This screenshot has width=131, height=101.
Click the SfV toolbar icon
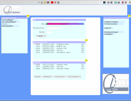click(x=39, y=2)
